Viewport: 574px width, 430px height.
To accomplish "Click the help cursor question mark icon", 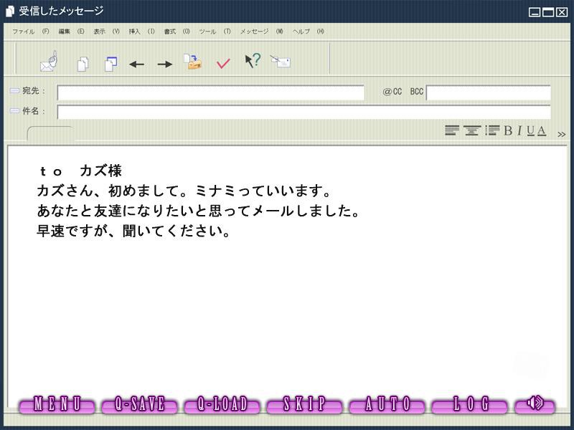I will 252,62.
